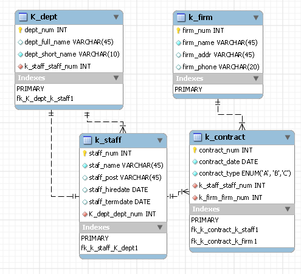Collapse the K_dept table using header arrow
The width and height of the screenshot is (301, 274).
click(116, 17)
